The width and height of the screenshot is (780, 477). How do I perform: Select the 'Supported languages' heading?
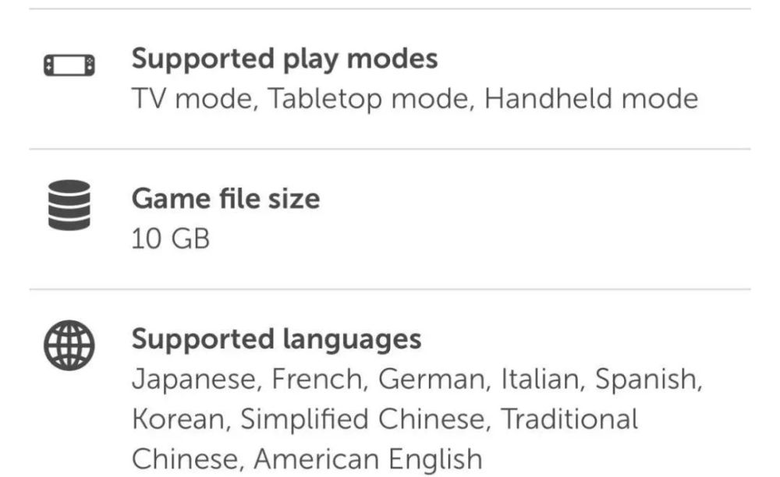coord(276,339)
